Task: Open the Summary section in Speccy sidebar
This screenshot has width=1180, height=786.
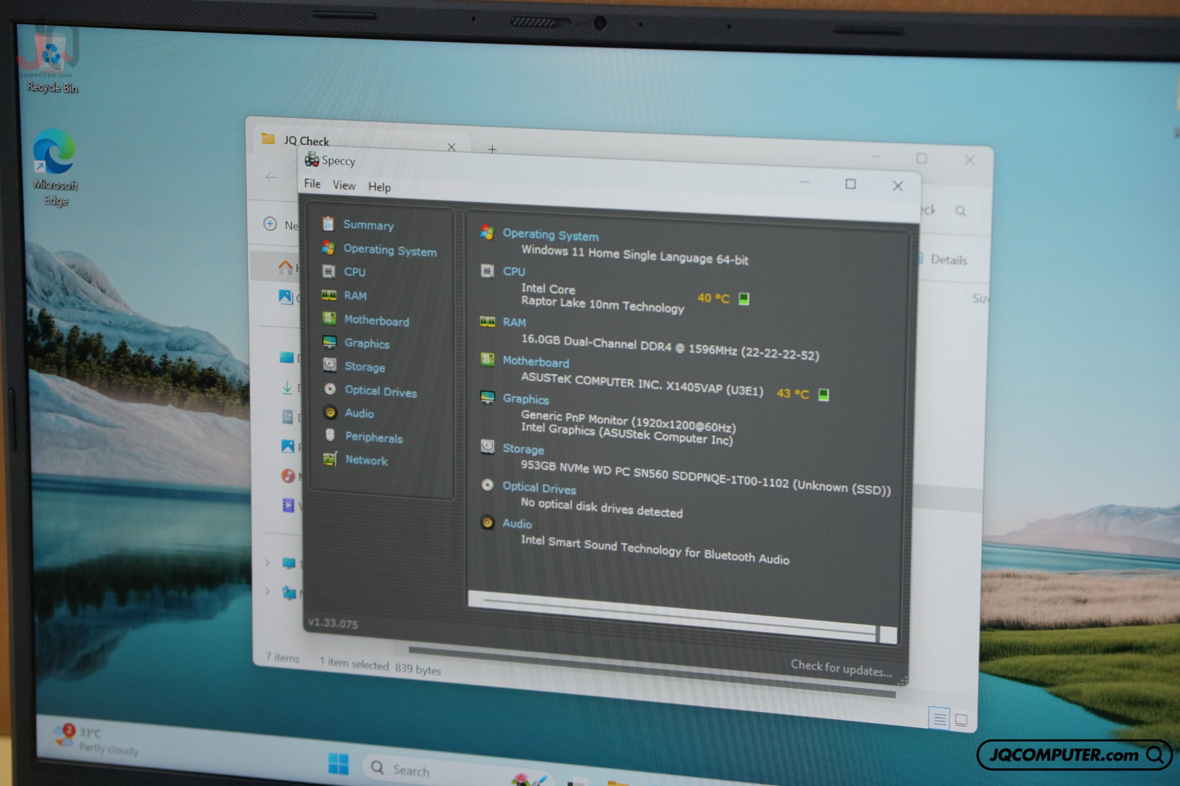Action: click(368, 225)
